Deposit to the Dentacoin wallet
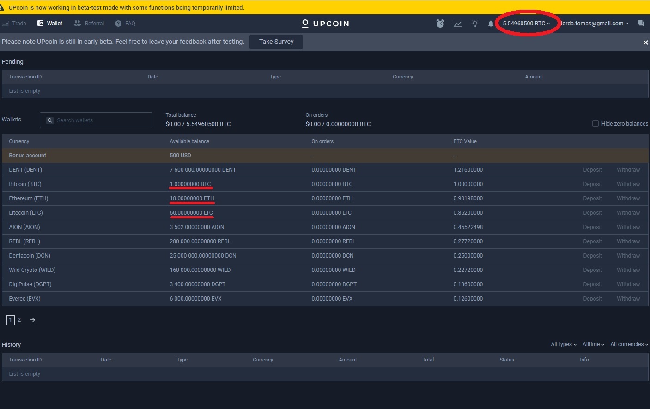This screenshot has width=650, height=409. (592, 256)
